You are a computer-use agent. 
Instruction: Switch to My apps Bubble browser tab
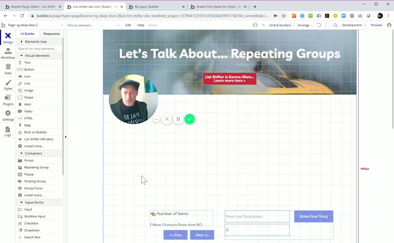(x=156, y=7)
